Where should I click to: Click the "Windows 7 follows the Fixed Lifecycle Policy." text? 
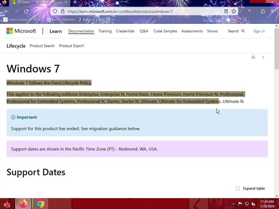(49, 83)
